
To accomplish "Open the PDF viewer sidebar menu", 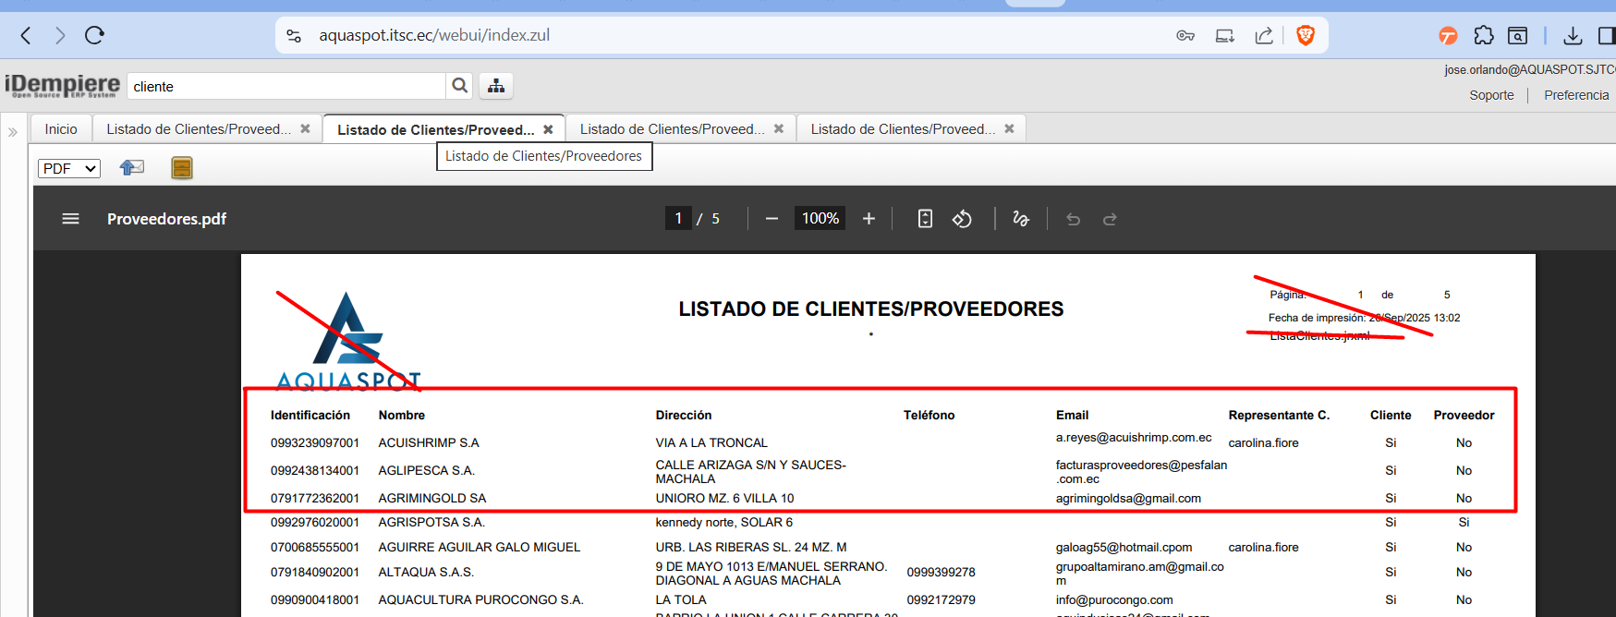I will [70, 219].
